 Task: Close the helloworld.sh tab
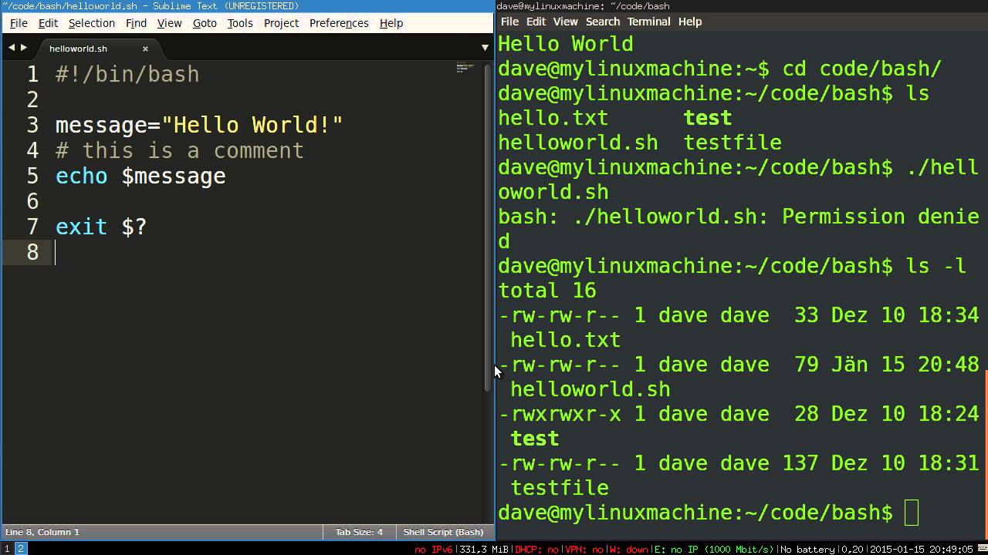coord(145,49)
